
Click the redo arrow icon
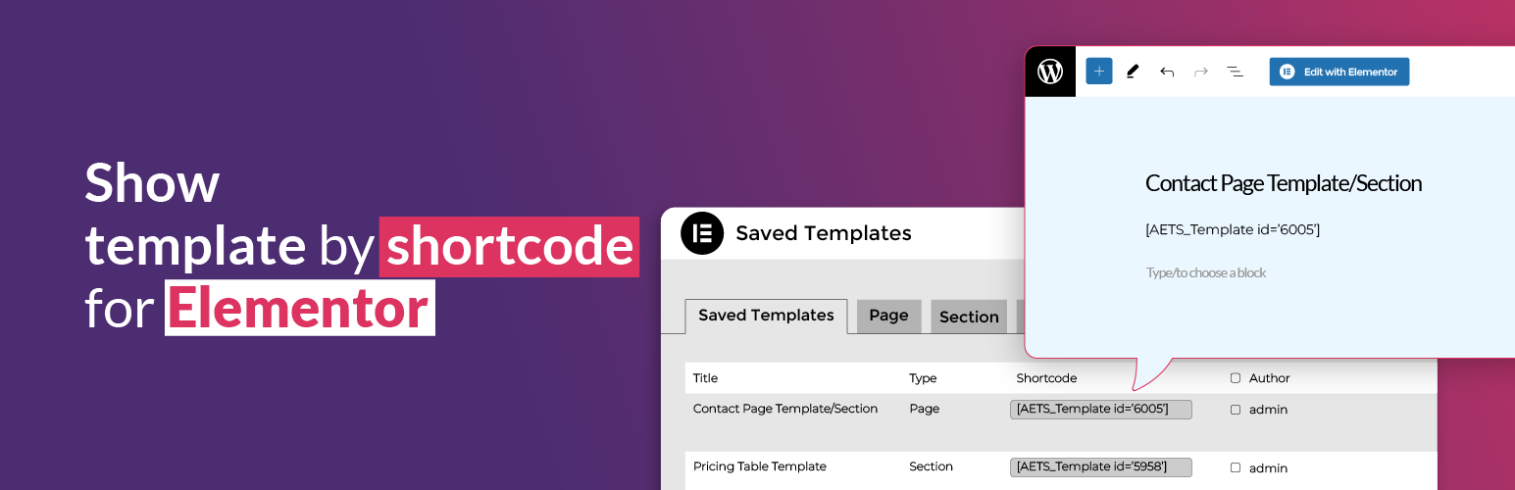pos(1200,72)
